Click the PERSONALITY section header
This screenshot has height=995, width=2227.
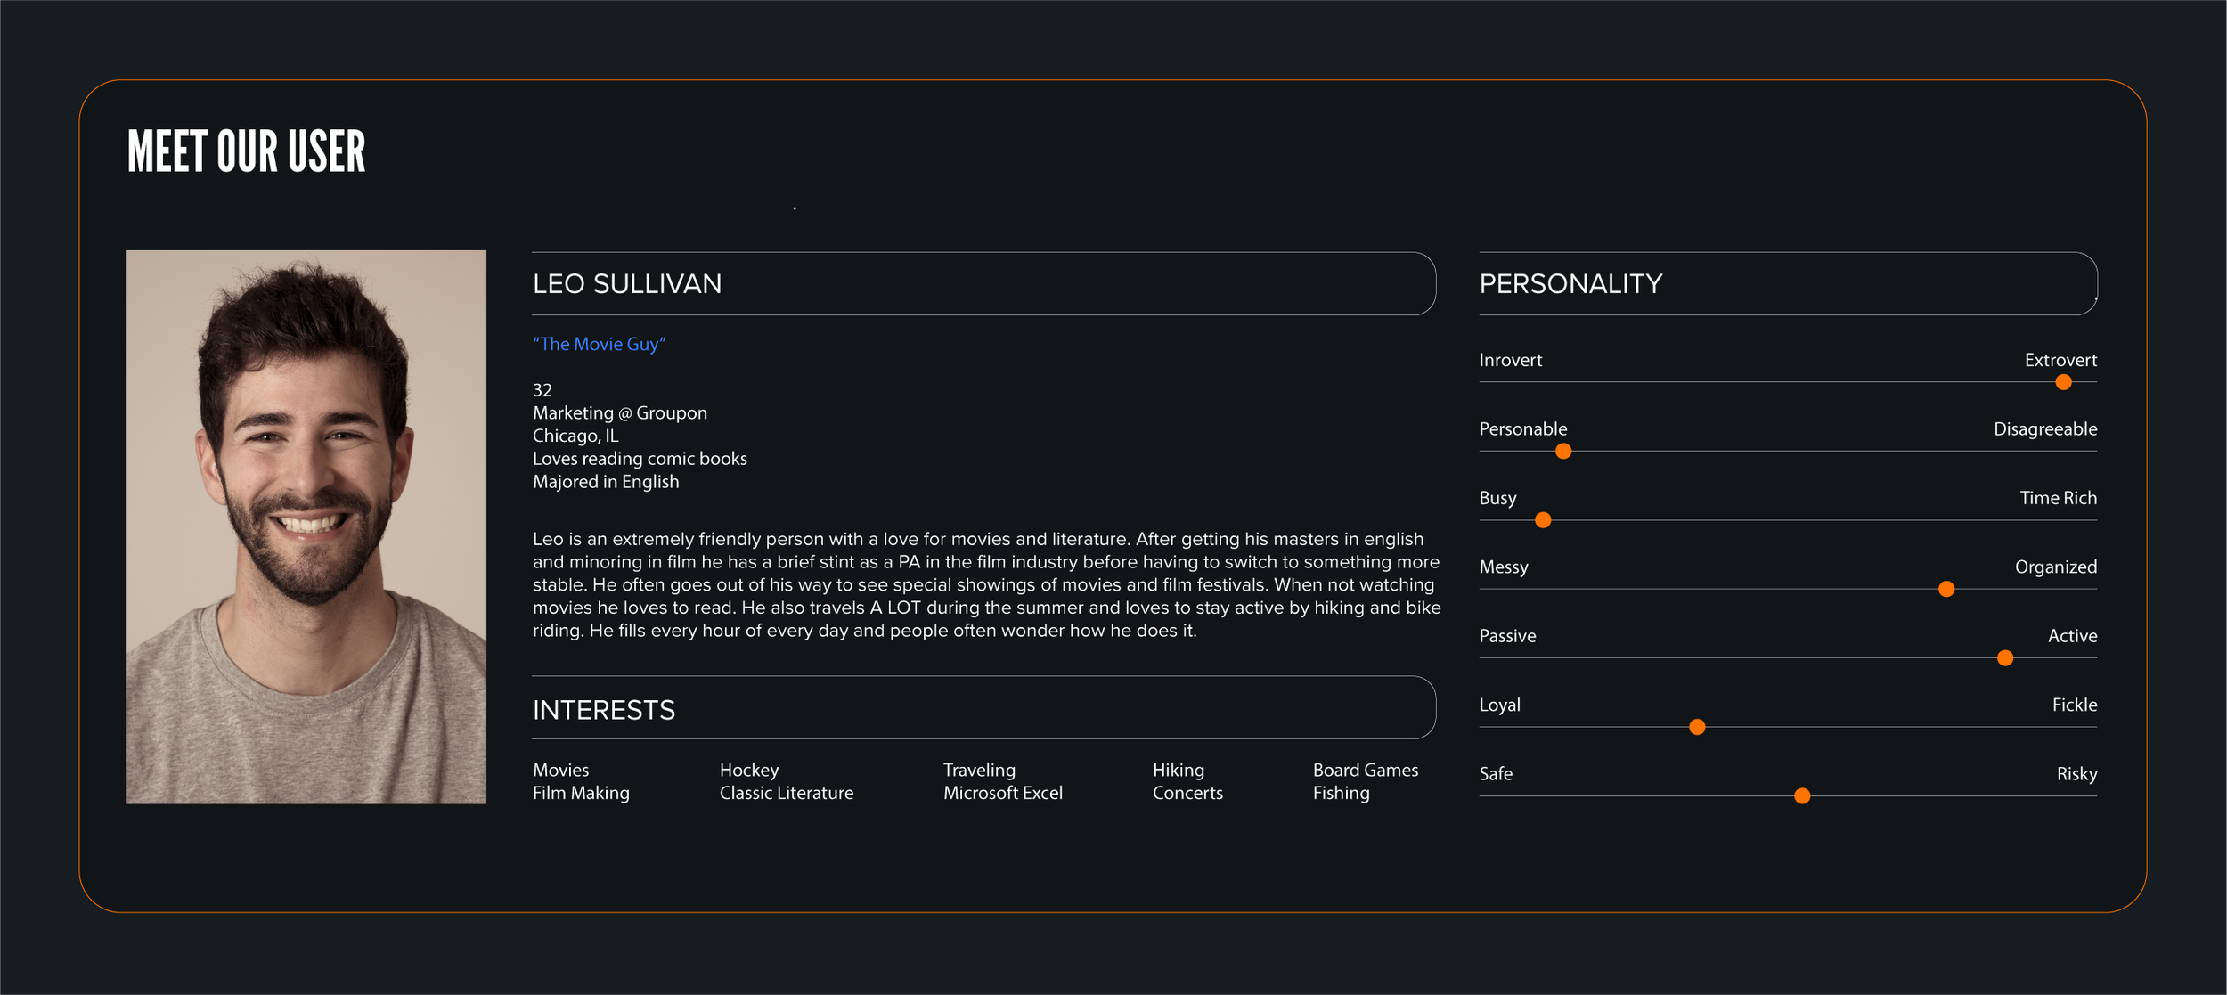point(1570,284)
